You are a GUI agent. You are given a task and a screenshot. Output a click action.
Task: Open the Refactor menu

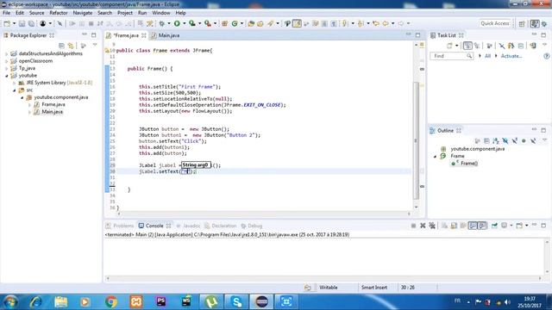click(x=59, y=13)
